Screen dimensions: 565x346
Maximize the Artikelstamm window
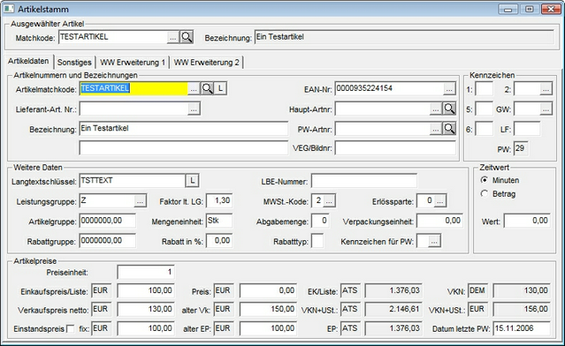529,9
